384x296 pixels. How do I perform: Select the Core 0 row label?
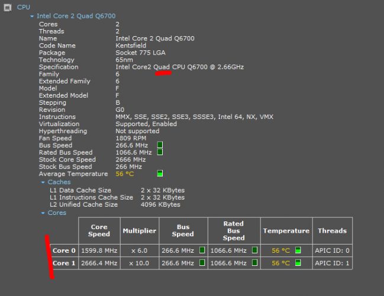pos(64,250)
